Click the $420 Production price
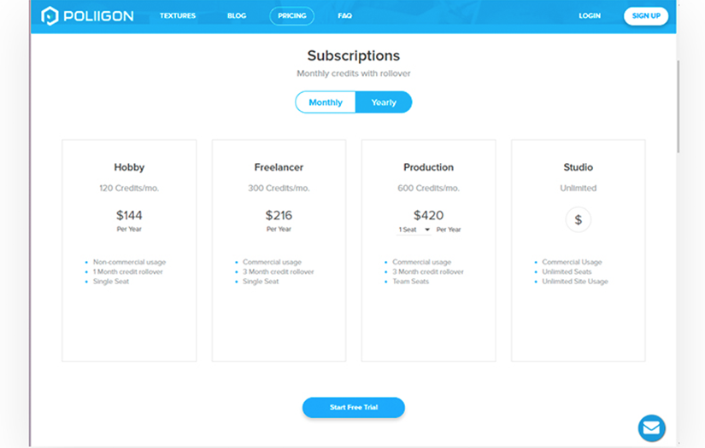Image resolution: width=705 pixels, height=448 pixels. click(428, 216)
